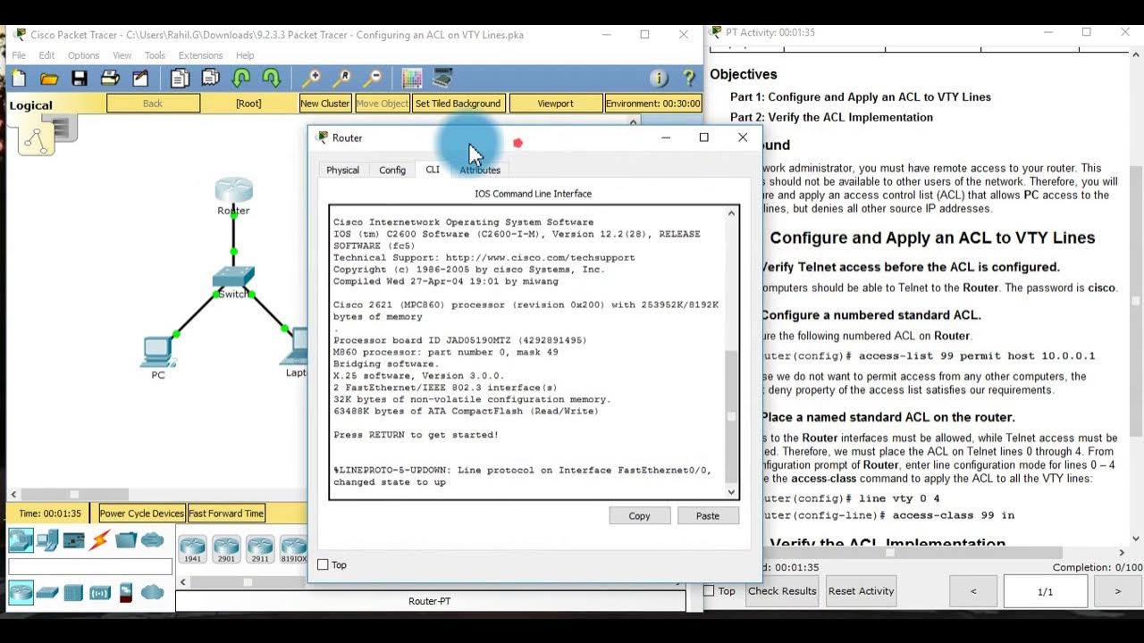Switch to the Attributes tab
The height and width of the screenshot is (643, 1144).
pyautogui.click(x=480, y=170)
